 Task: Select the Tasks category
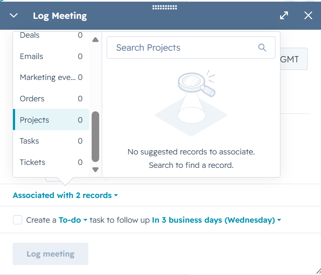coord(51,141)
